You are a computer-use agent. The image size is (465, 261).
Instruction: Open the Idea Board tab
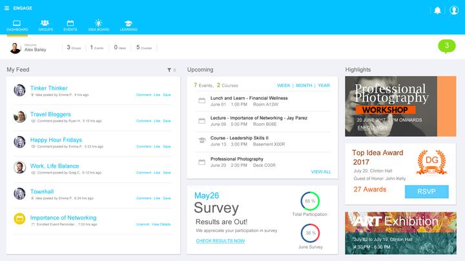[98, 26]
